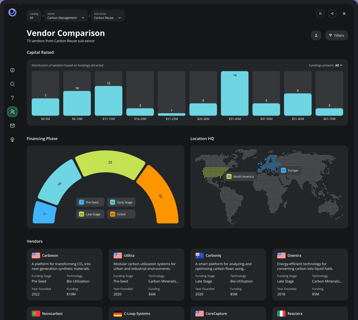Screen dimensions: 358x320
Task: Expand the Sub-sector Carbon Reuse dropdown
Action: point(108,16)
